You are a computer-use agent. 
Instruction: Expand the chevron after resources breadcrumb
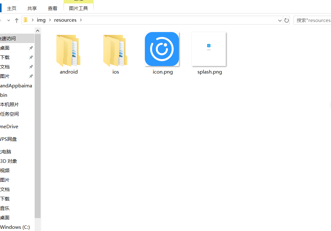(x=81, y=20)
